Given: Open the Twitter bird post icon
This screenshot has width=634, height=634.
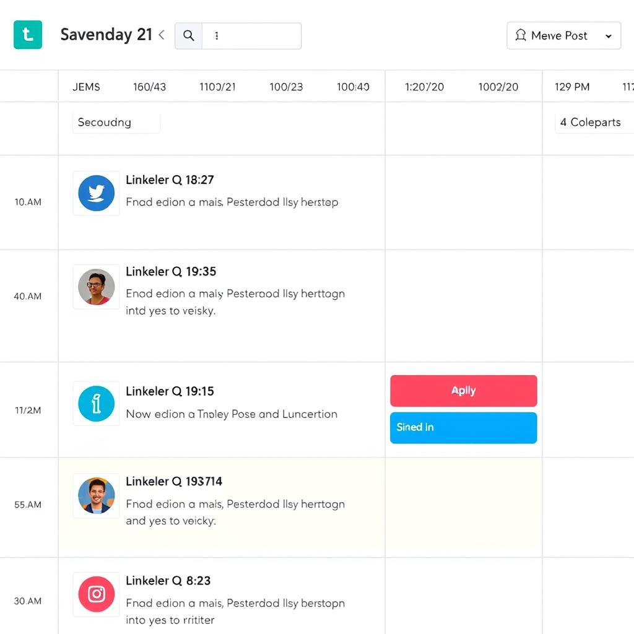Looking at the screenshot, I should point(97,193).
